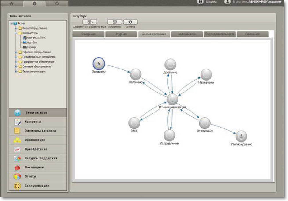Click the Исправление state node
Screen dimensions: 288x201
(169, 135)
